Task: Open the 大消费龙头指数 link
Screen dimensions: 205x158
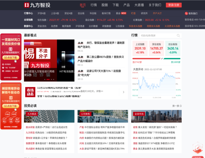Action: pos(172,26)
